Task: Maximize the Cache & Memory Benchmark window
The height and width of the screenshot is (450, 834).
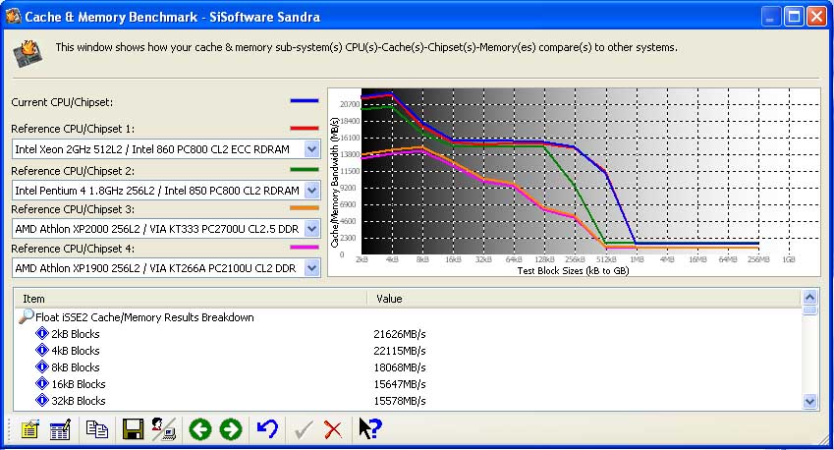Action: pyautogui.click(x=794, y=17)
